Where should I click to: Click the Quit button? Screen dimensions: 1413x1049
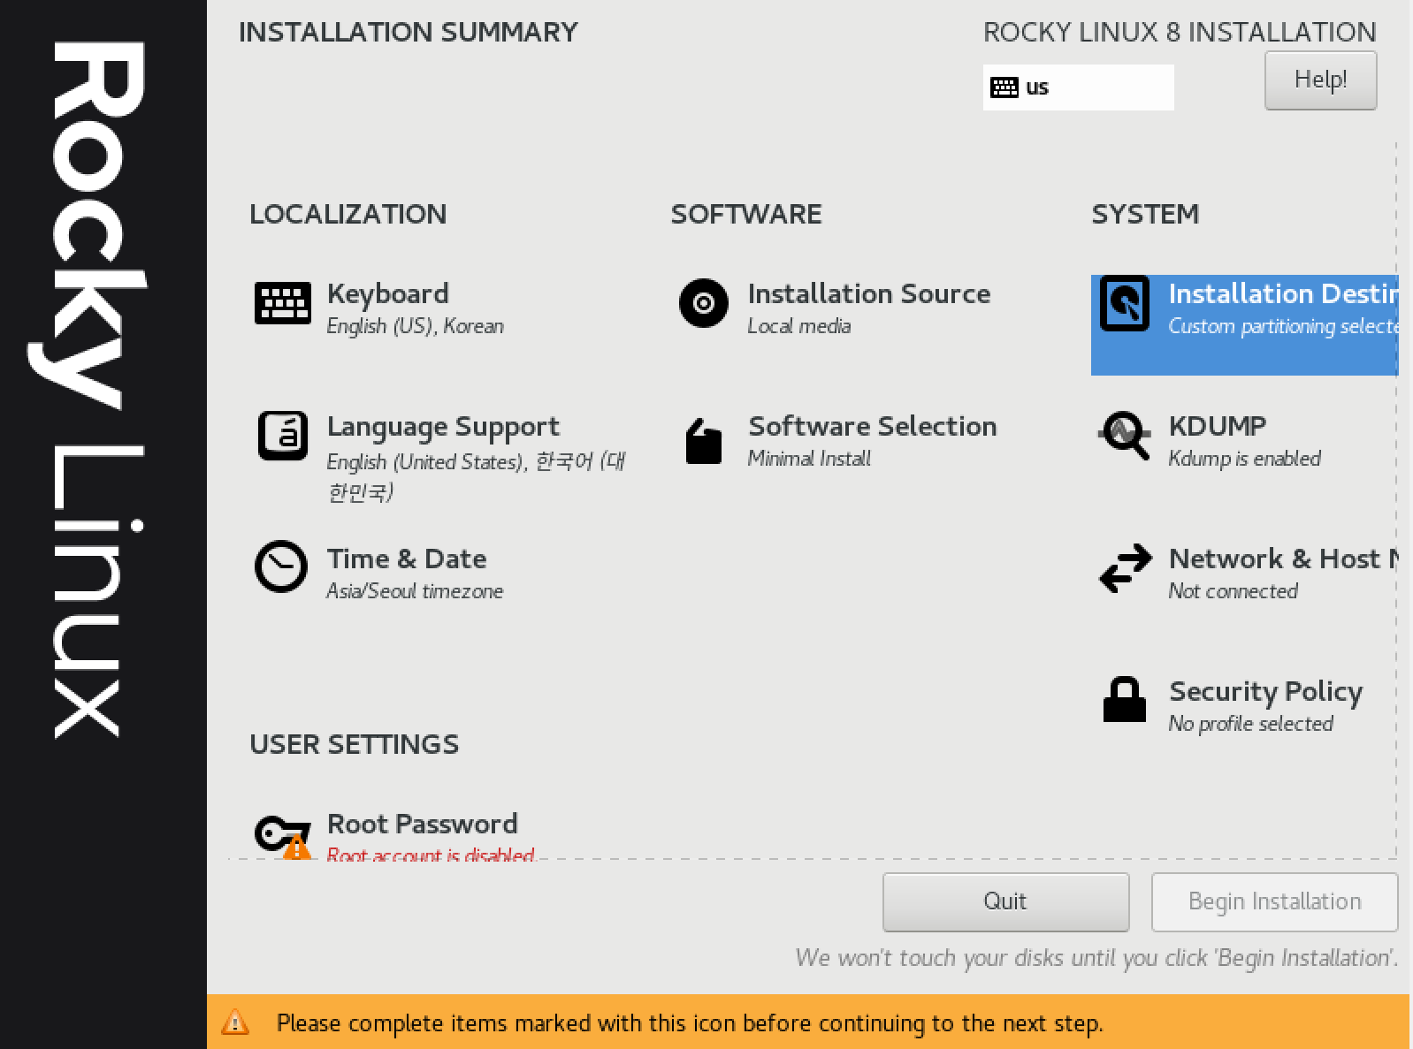click(1005, 901)
